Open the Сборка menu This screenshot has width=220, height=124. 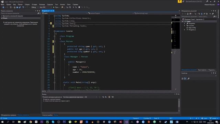pyautogui.click(x=27, y=4)
